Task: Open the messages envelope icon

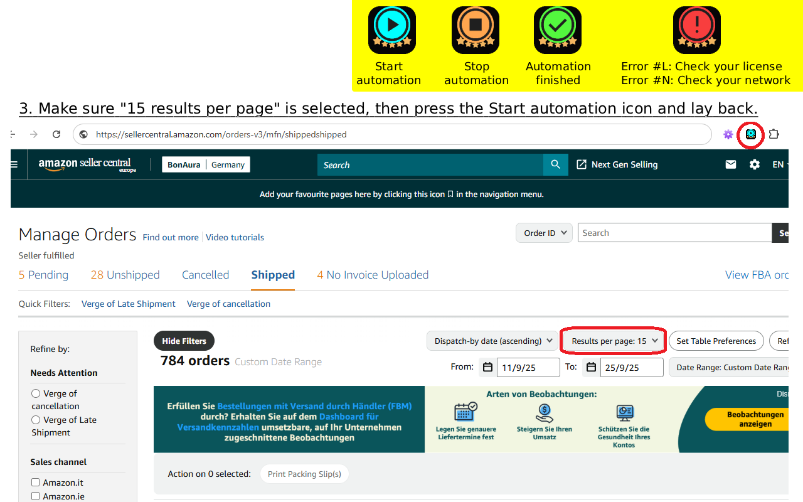Action: point(731,164)
